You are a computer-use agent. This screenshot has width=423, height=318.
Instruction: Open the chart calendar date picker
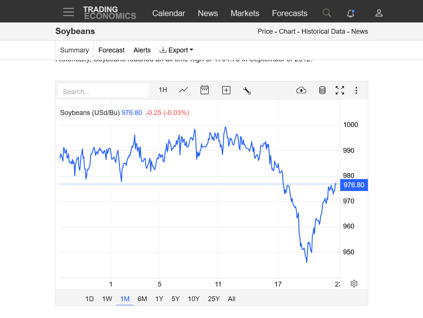point(205,90)
